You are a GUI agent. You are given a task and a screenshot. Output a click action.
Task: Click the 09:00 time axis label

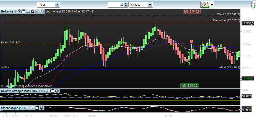coord(169,116)
